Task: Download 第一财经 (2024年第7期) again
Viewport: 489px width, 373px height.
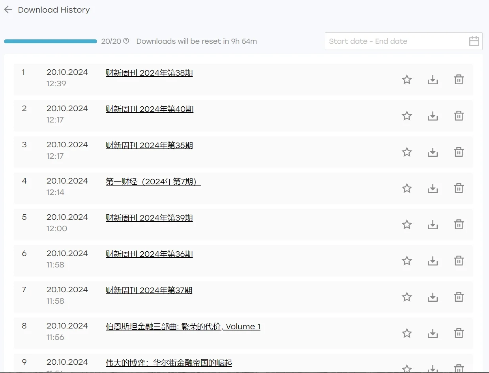Action: point(433,188)
